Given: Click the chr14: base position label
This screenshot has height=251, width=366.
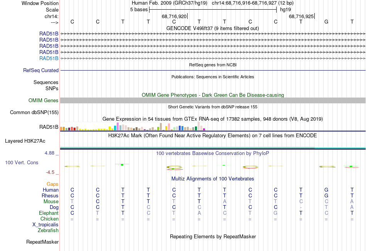Looking at the screenshot, I should (51, 16).
